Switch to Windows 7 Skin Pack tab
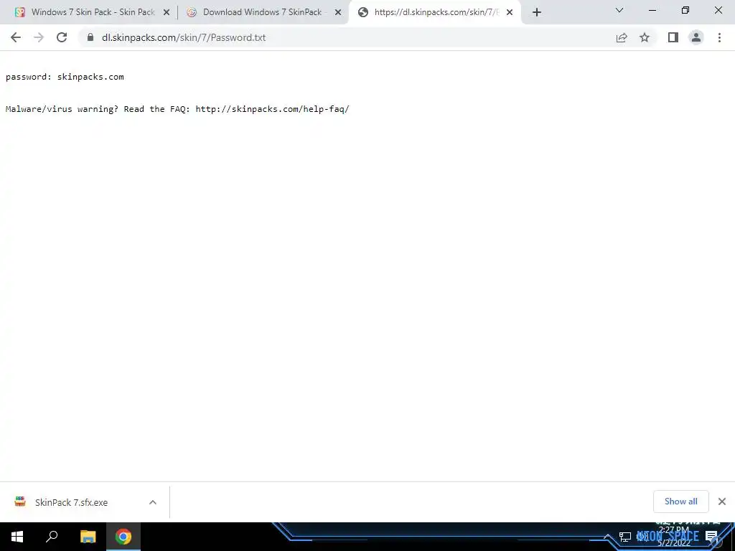735x551 pixels. pyautogui.click(x=93, y=12)
